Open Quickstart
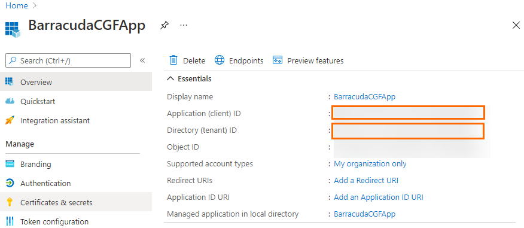 [38, 101]
